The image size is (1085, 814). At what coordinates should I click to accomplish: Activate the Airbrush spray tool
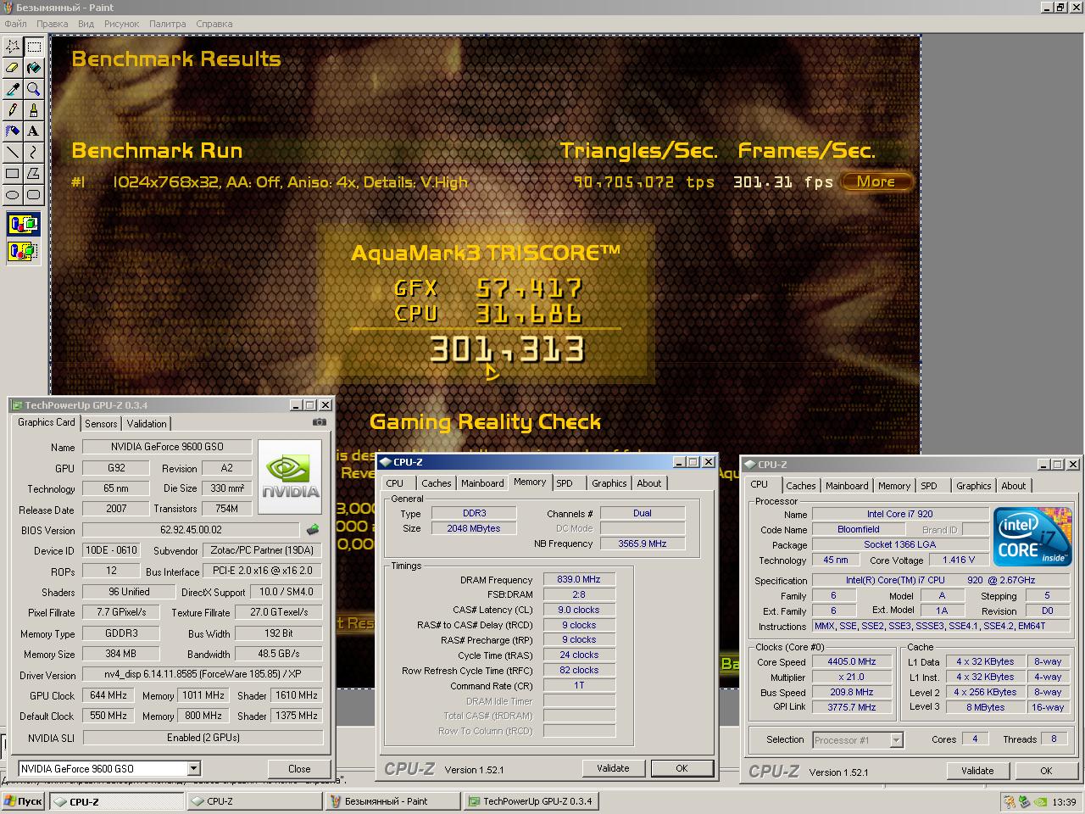[13, 131]
